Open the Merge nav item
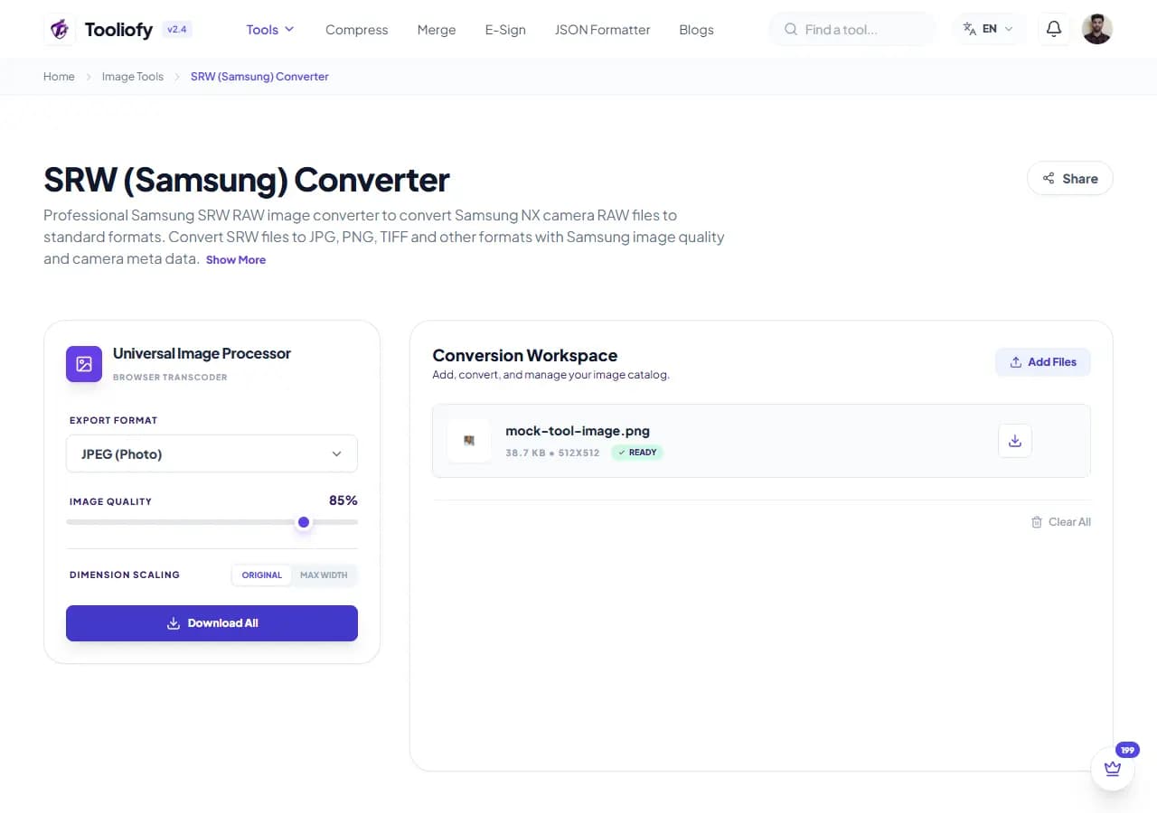The width and height of the screenshot is (1157, 813). tap(437, 30)
